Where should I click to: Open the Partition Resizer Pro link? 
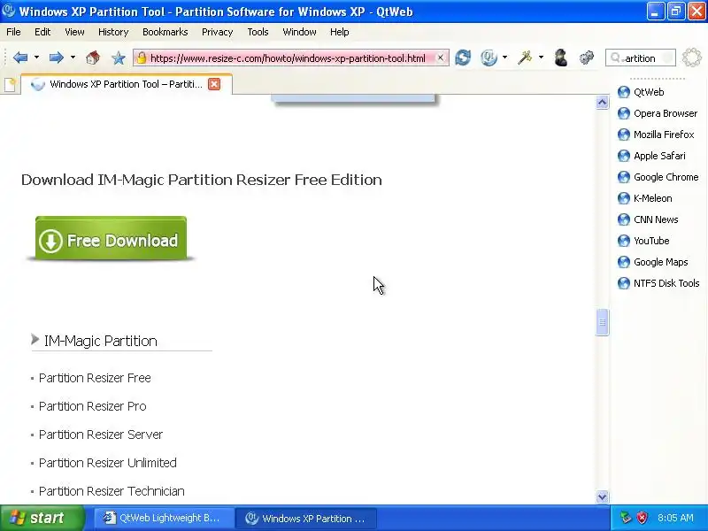click(x=93, y=406)
